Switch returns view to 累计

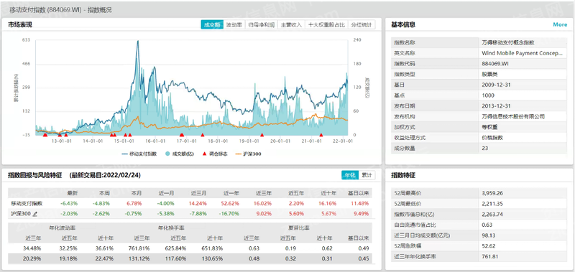click(x=367, y=175)
